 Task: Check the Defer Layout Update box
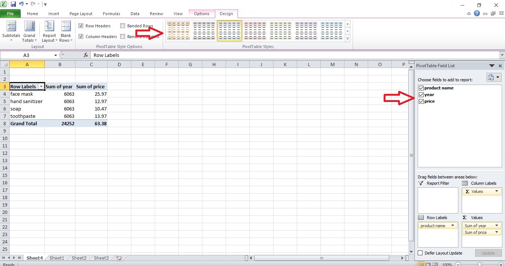tap(420, 253)
